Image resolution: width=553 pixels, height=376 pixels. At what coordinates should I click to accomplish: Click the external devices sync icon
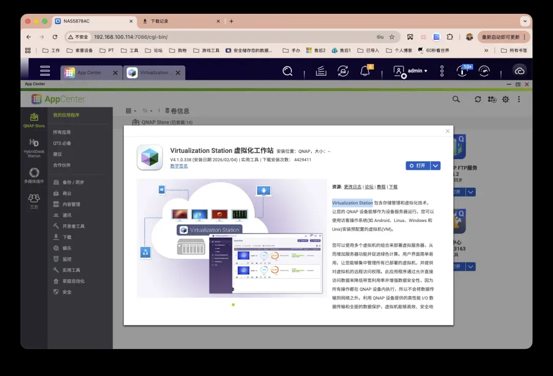343,71
